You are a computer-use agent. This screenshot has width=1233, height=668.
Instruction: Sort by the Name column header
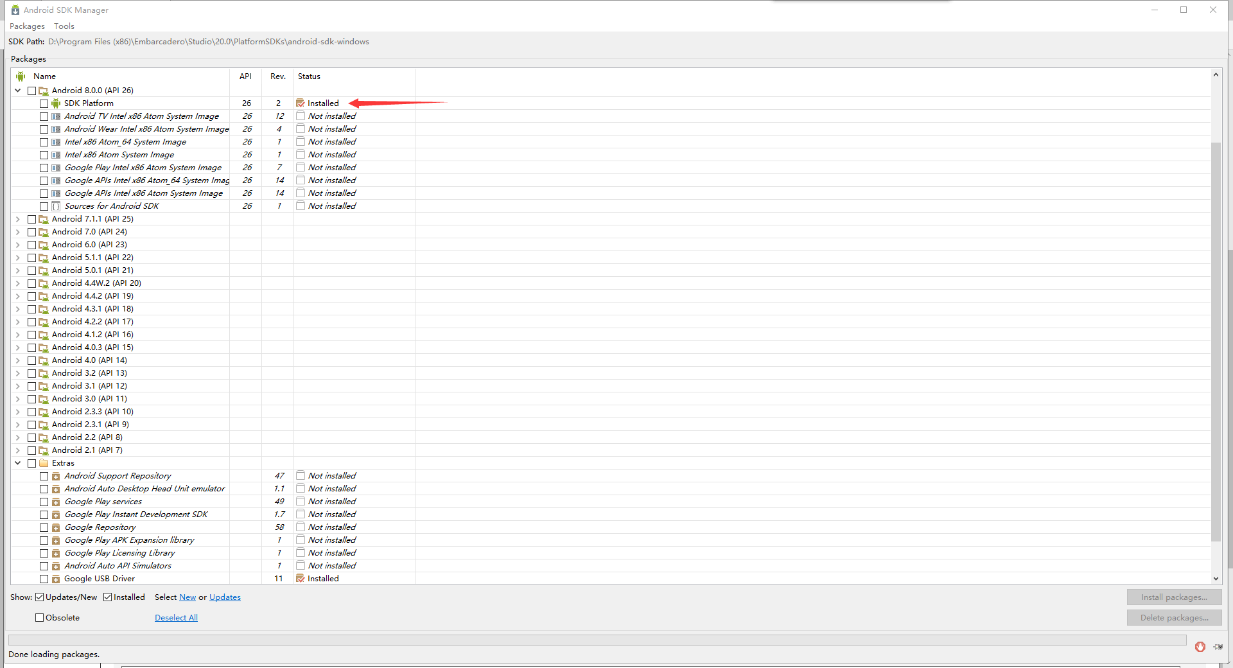tap(121, 76)
